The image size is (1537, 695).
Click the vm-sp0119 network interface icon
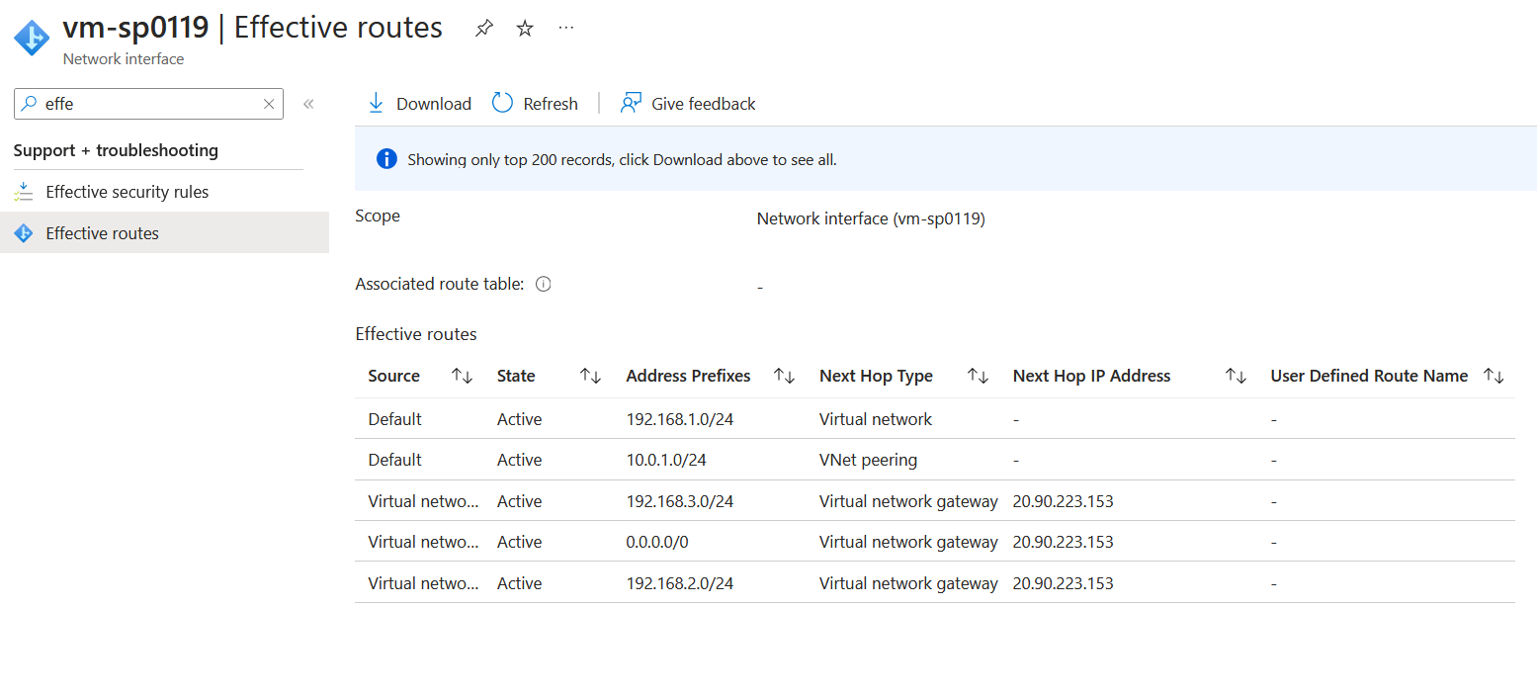pyautogui.click(x=32, y=38)
